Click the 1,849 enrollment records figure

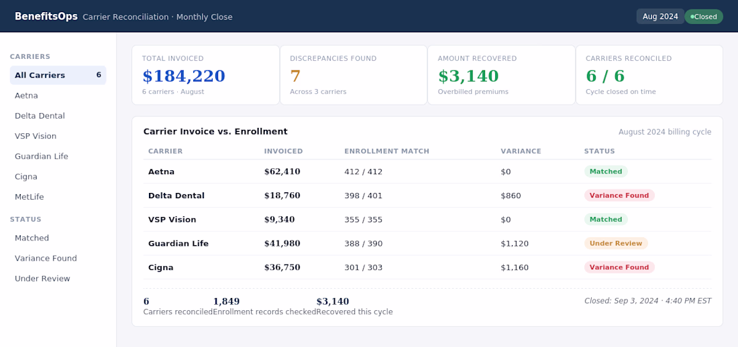tap(226, 301)
